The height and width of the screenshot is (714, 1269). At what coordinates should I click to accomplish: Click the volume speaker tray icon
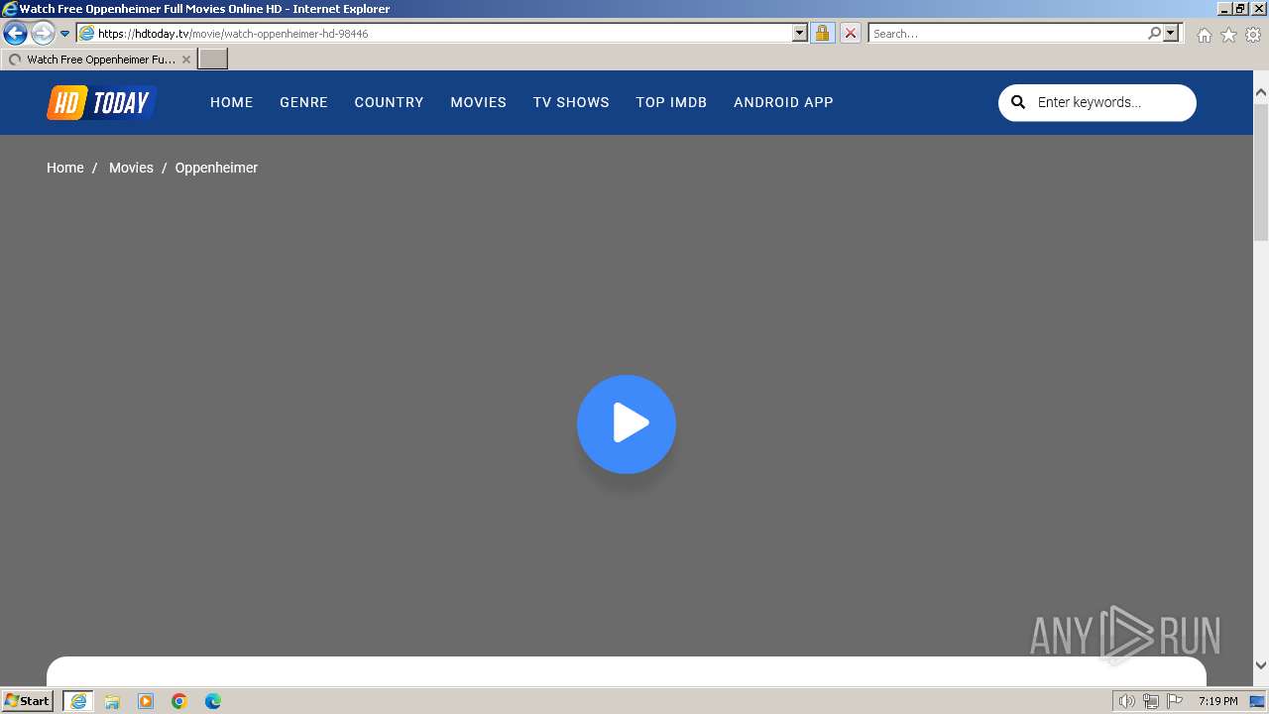point(1126,701)
